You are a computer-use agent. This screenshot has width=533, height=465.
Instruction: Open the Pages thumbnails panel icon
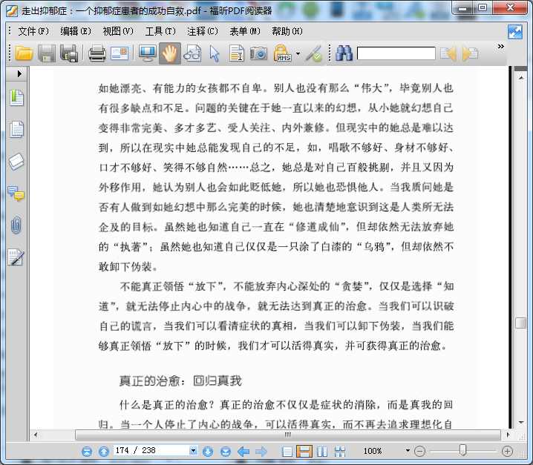16,129
